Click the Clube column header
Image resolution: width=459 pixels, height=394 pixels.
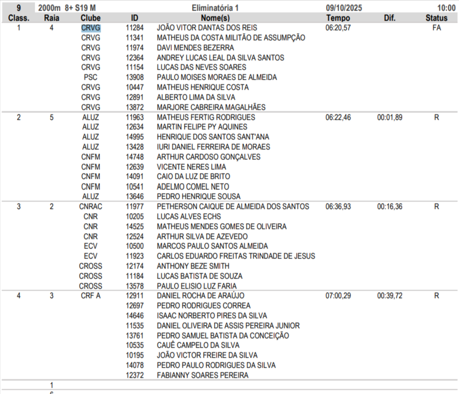91,18
